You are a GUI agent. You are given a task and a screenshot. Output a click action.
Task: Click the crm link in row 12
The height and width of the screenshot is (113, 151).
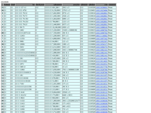click(x=102, y=64)
